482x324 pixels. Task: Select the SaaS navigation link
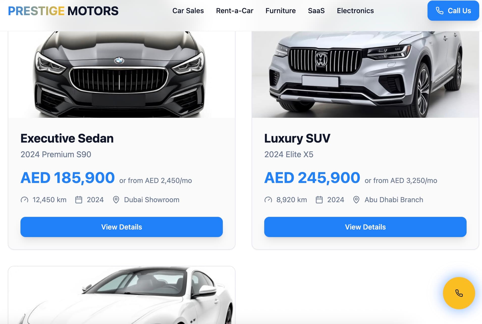(x=316, y=11)
